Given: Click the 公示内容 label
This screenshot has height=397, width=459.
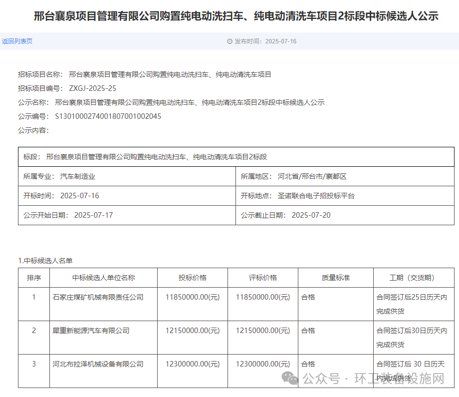Looking at the screenshot, I should (x=33, y=130).
